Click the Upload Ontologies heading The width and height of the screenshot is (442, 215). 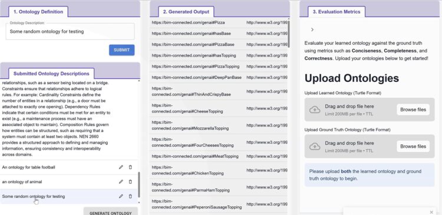[x=351, y=78]
